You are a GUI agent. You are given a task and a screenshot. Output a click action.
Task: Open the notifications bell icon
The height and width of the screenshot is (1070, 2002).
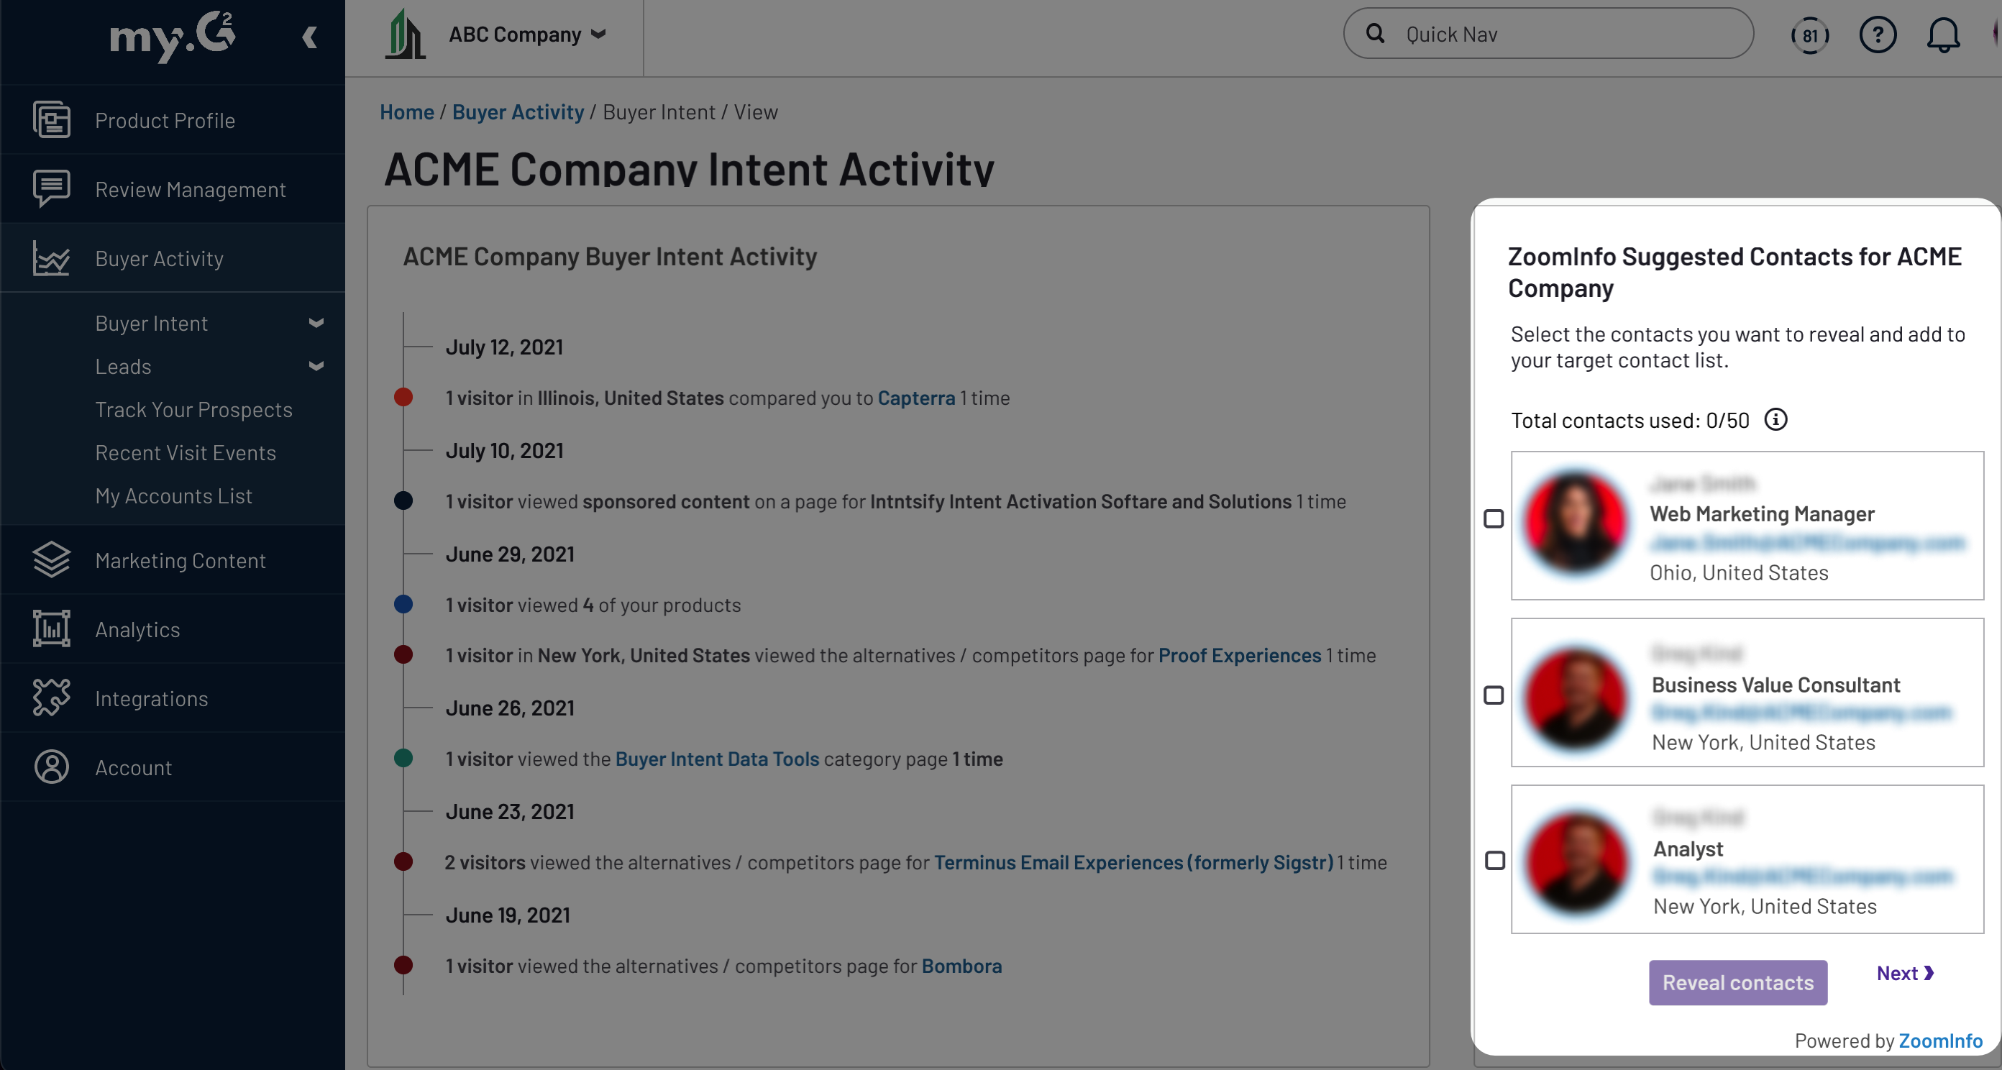pyautogui.click(x=1942, y=35)
